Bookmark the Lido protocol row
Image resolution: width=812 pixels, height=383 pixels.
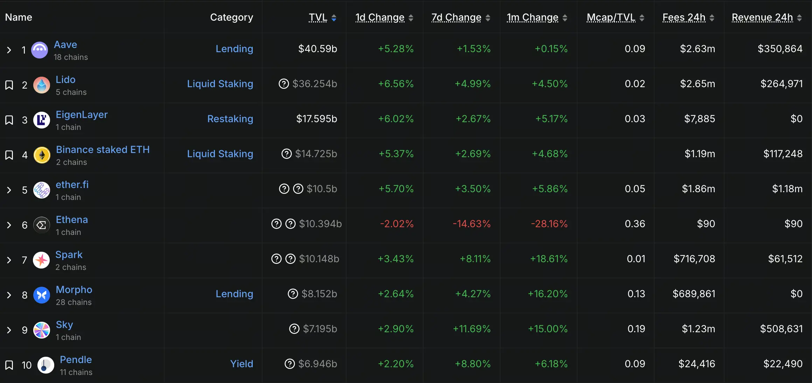pyautogui.click(x=9, y=85)
